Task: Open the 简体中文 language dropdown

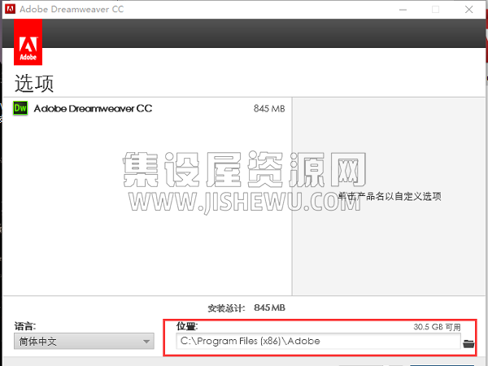Action: (84, 341)
